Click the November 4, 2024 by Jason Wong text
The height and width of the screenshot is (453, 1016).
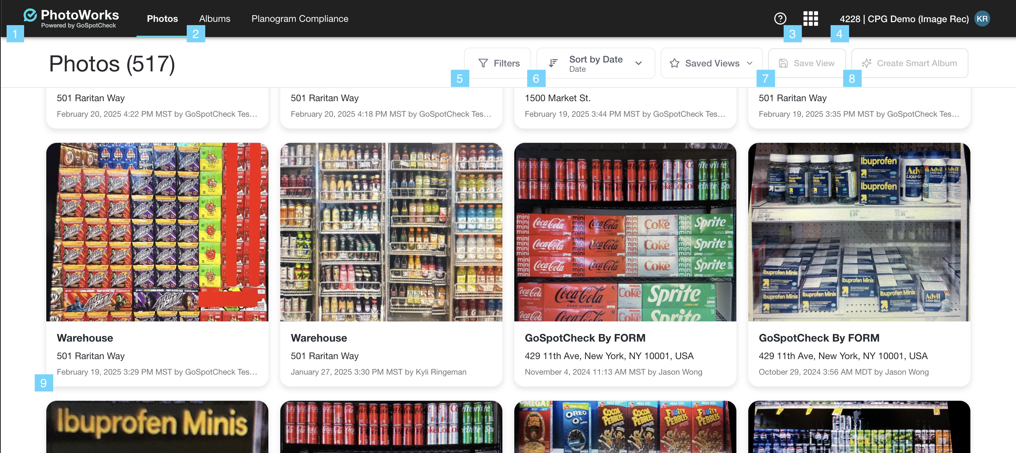pyautogui.click(x=613, y=372)
